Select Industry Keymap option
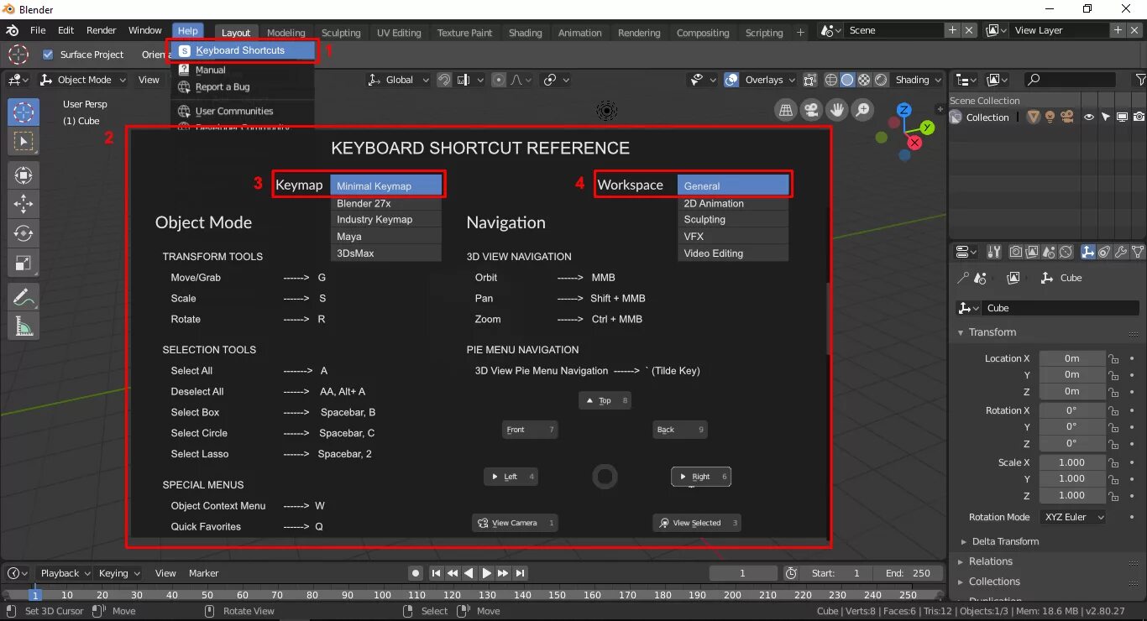This screenshot has height=621, width=1147. click(385, 220)
